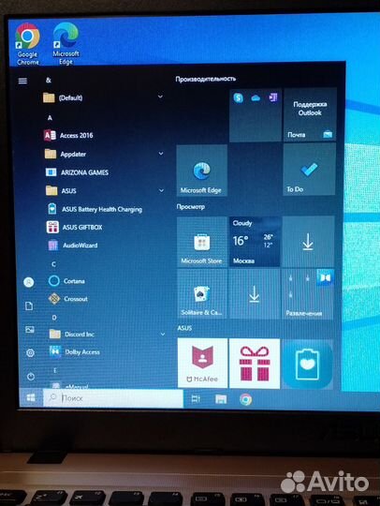Click the Просмотр group title
380x506 pixels.
pyautogui.click(x=191, y=206)
